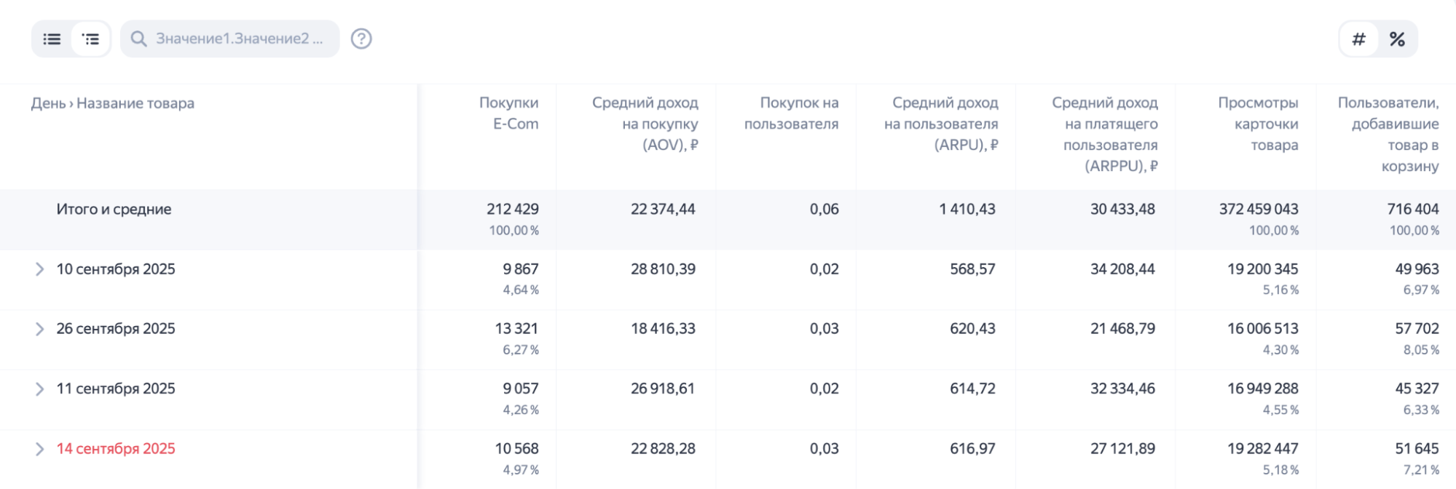The width and height of the screenshot is (1456, 489).
Task: Expand the 11 сентября 2025 row
Action: point(39,389)
